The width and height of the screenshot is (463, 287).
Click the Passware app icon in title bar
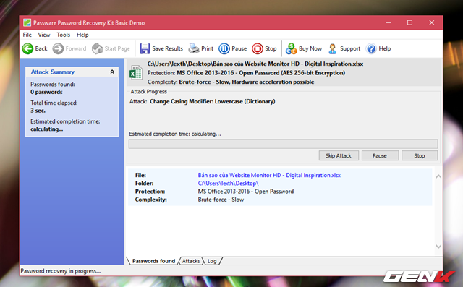pos(27,22)
